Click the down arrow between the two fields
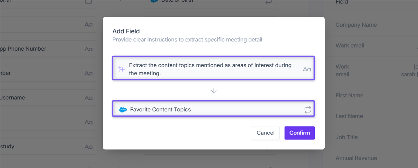Viewport: 418px width, 168px height. [x=213, y=91]
